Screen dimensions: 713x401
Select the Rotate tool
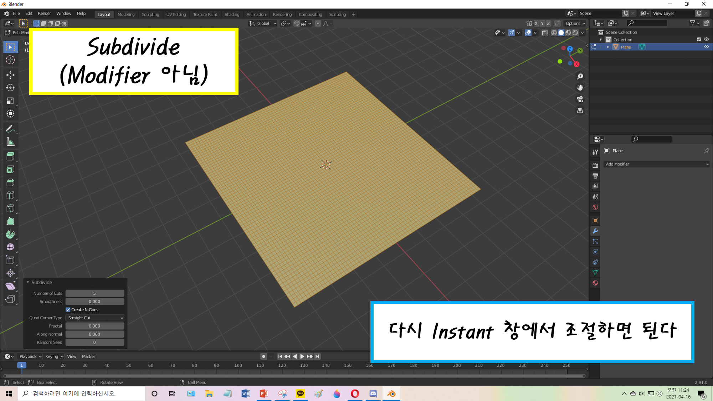coord(10,88)
